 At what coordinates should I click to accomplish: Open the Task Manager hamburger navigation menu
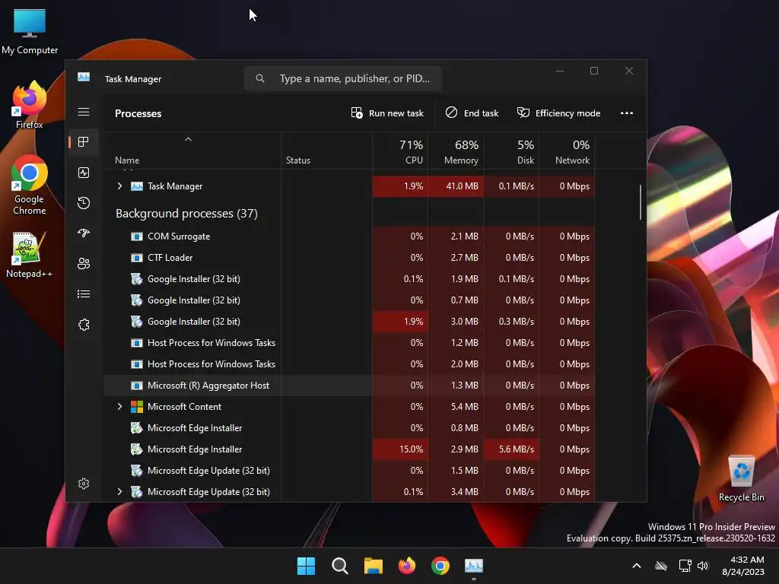point(84,112)
